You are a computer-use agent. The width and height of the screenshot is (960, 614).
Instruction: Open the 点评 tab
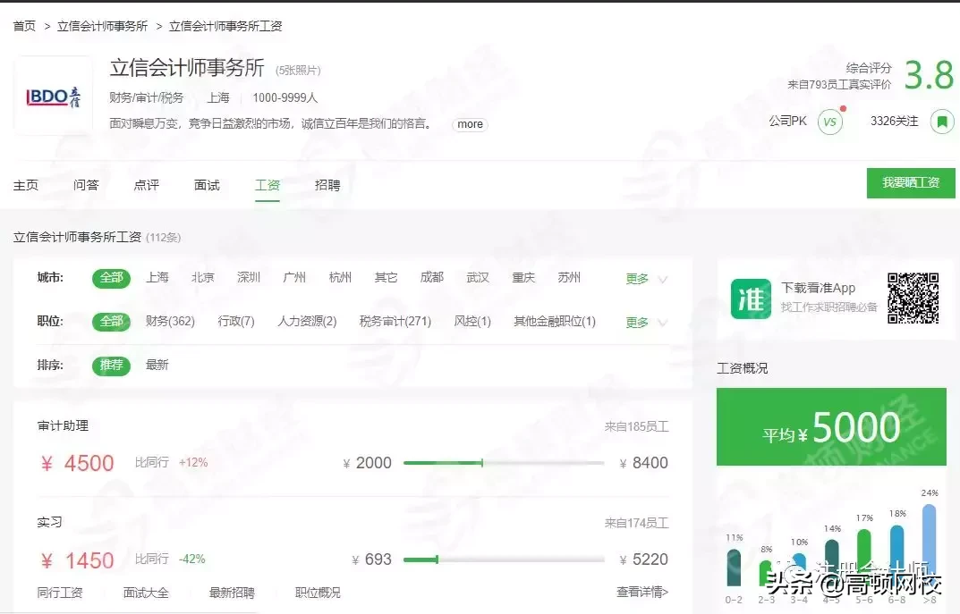[146, 184]
